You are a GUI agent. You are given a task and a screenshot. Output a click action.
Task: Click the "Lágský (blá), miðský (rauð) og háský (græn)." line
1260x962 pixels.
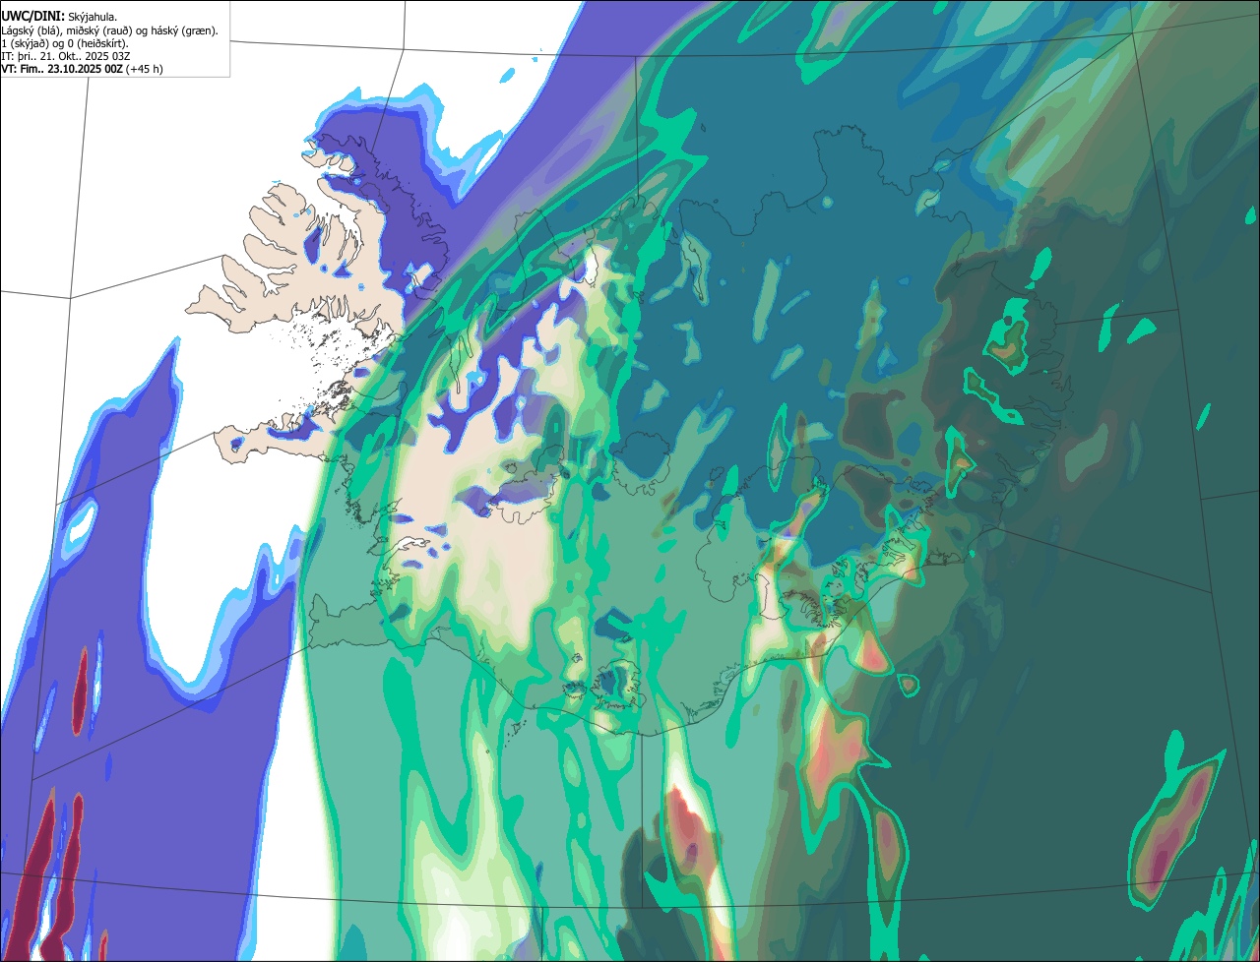tap(110, 30)
